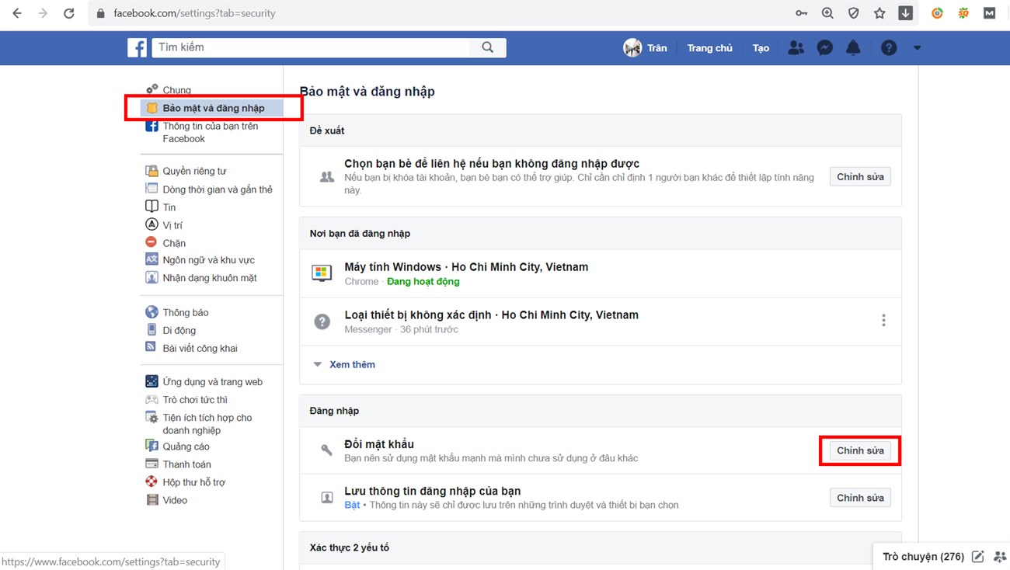Click the search magnifier button
Image resolution: width=1010 pixels, height=570 pixels.
pyautogui.click(x=488, y=47)
